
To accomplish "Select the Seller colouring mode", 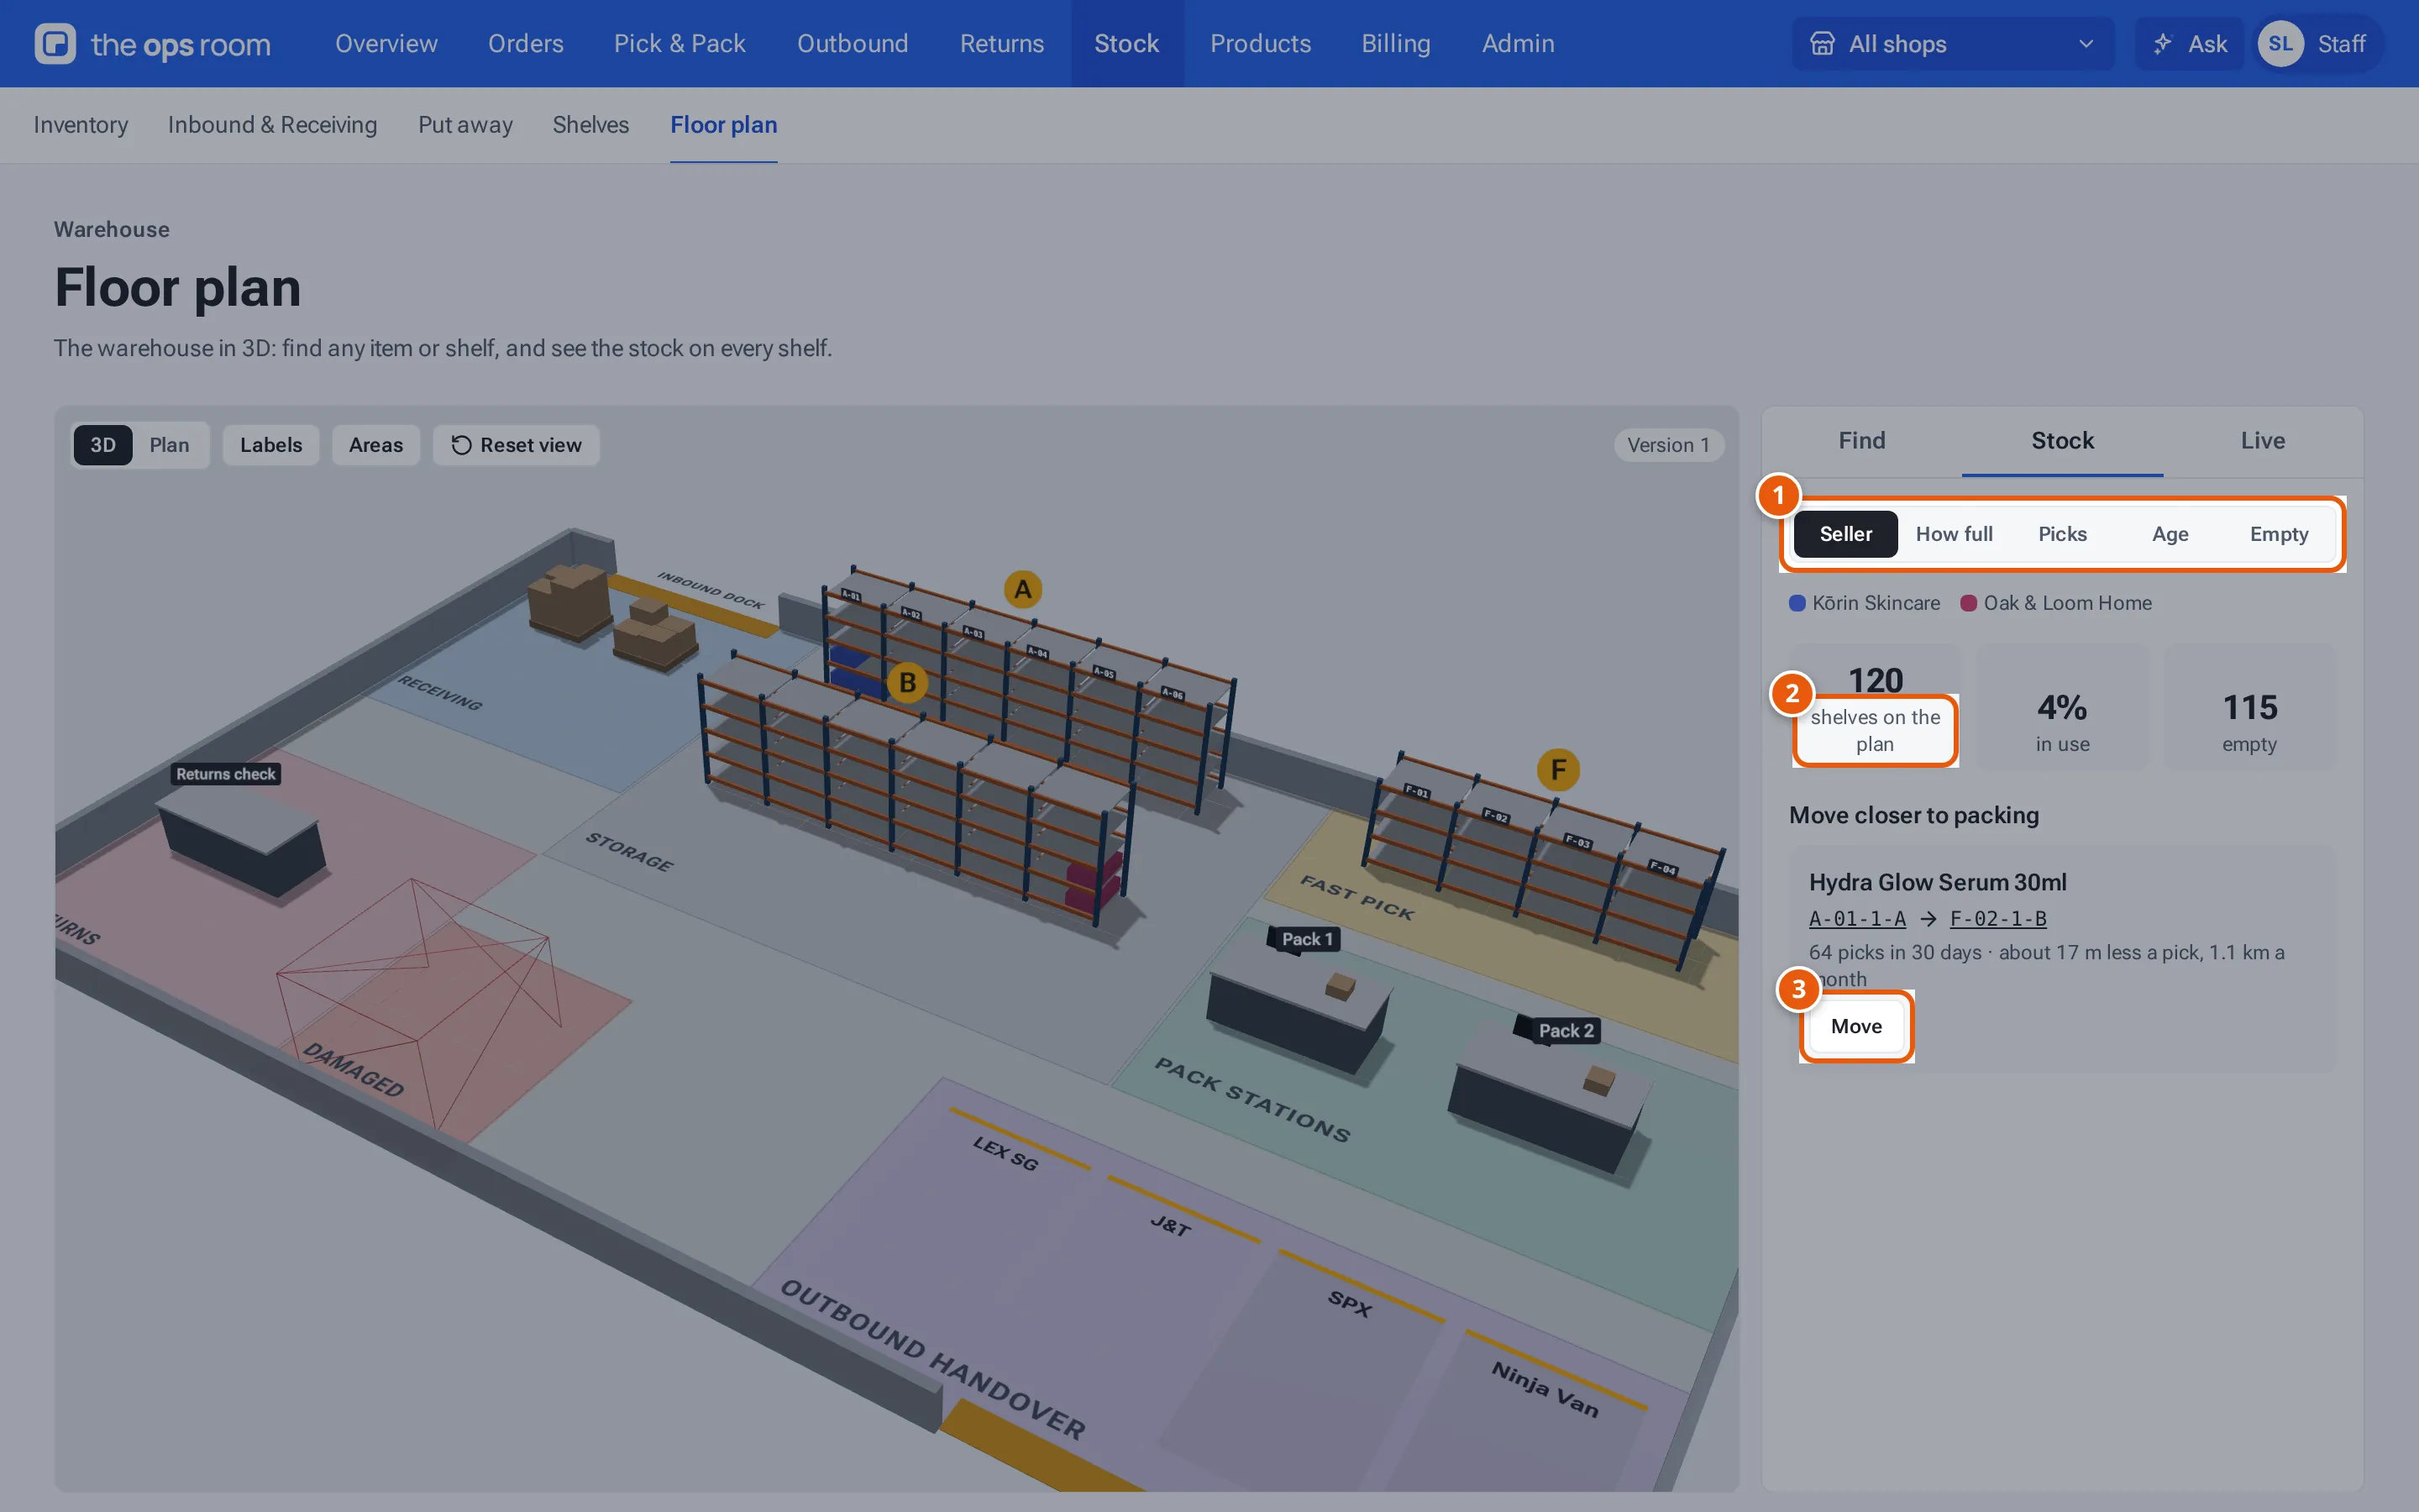I will point(1845,534).
